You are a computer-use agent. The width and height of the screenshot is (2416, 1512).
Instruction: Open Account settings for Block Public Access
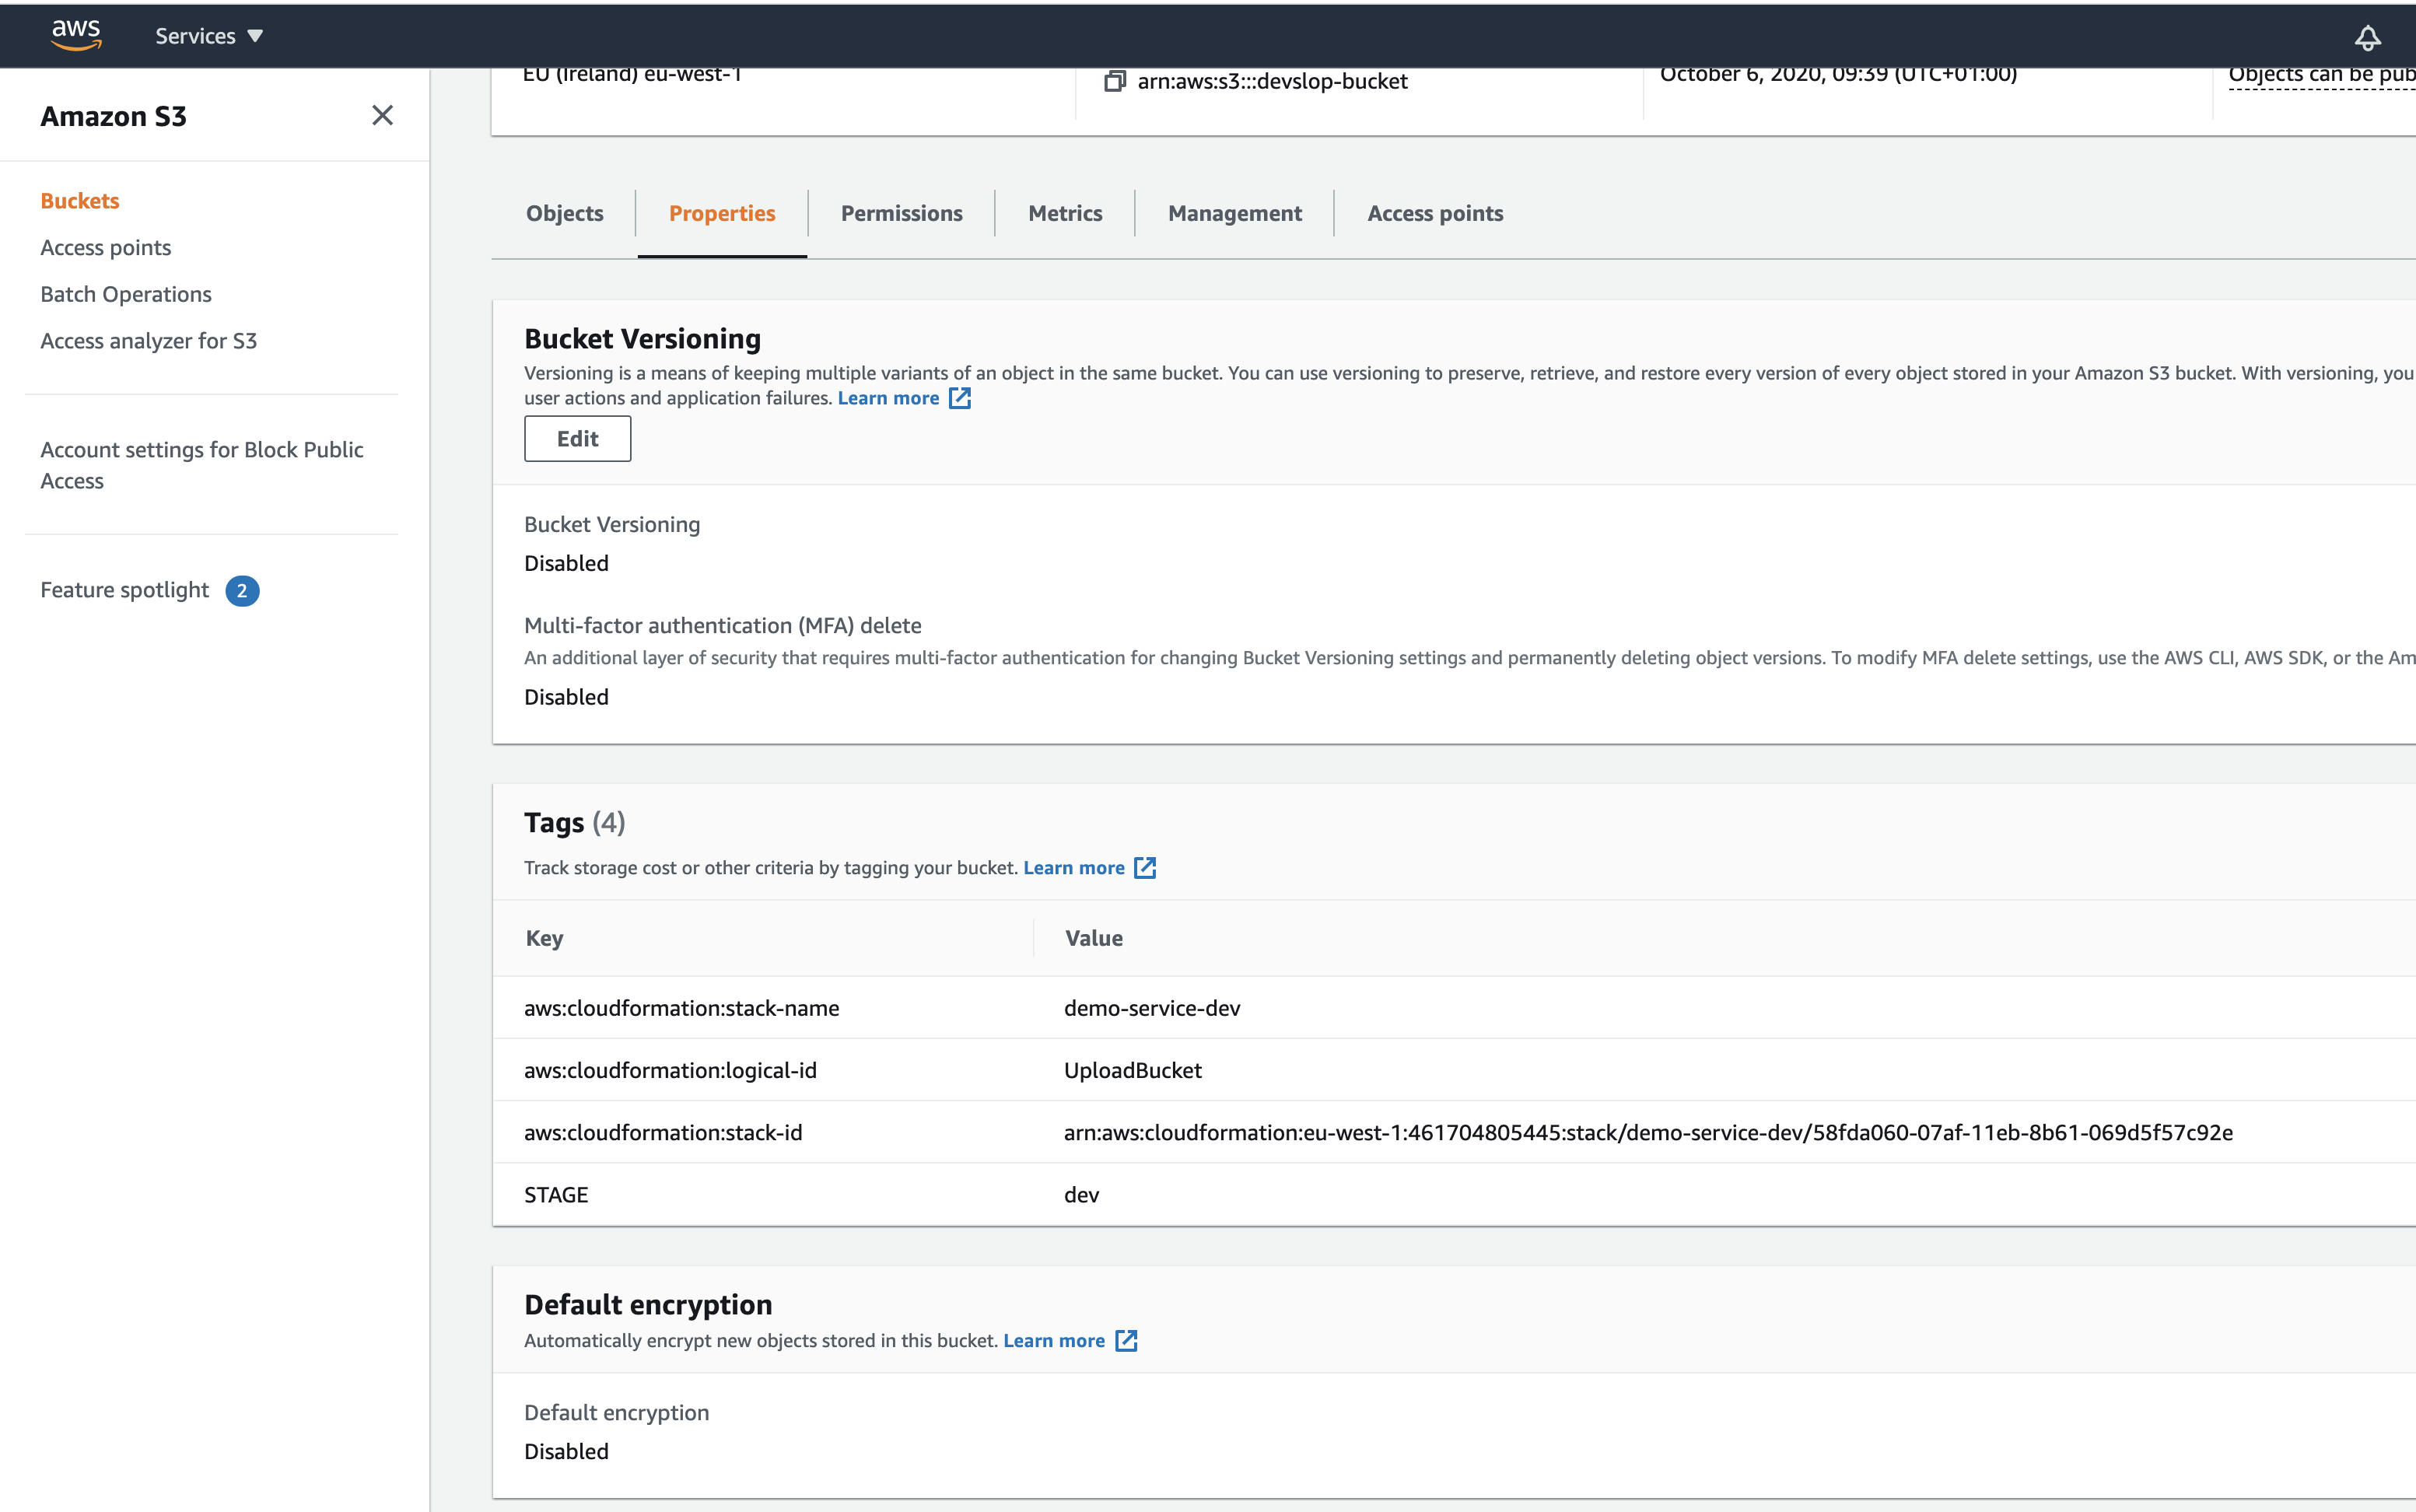[x=202, y=465]
